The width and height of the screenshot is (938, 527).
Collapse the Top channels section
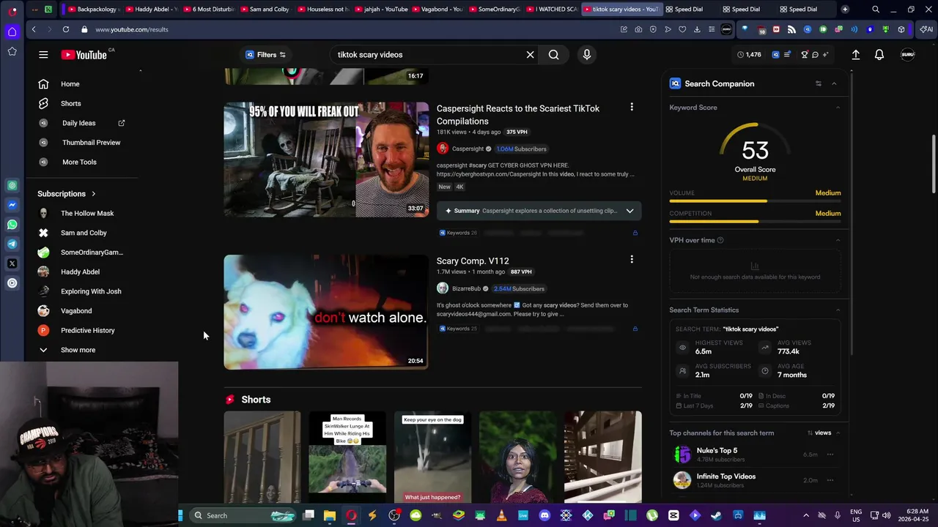point(838,433)
